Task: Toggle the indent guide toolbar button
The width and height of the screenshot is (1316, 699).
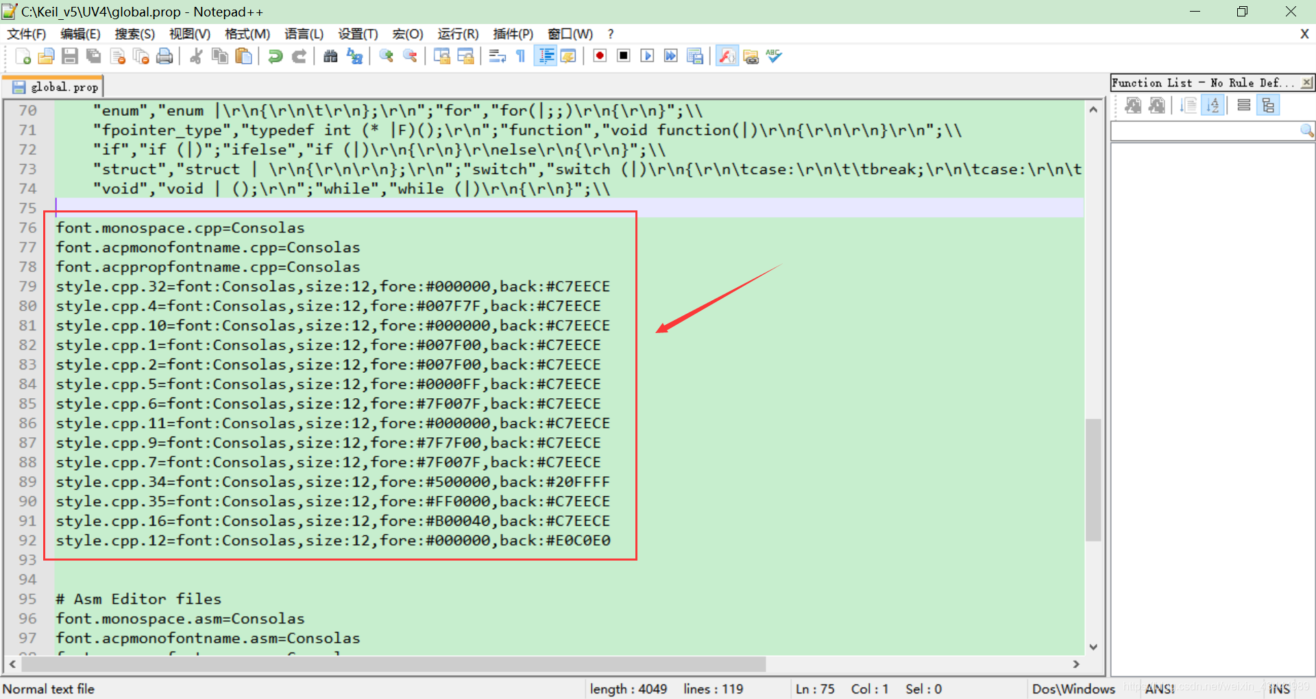Action: coord(546,57)
